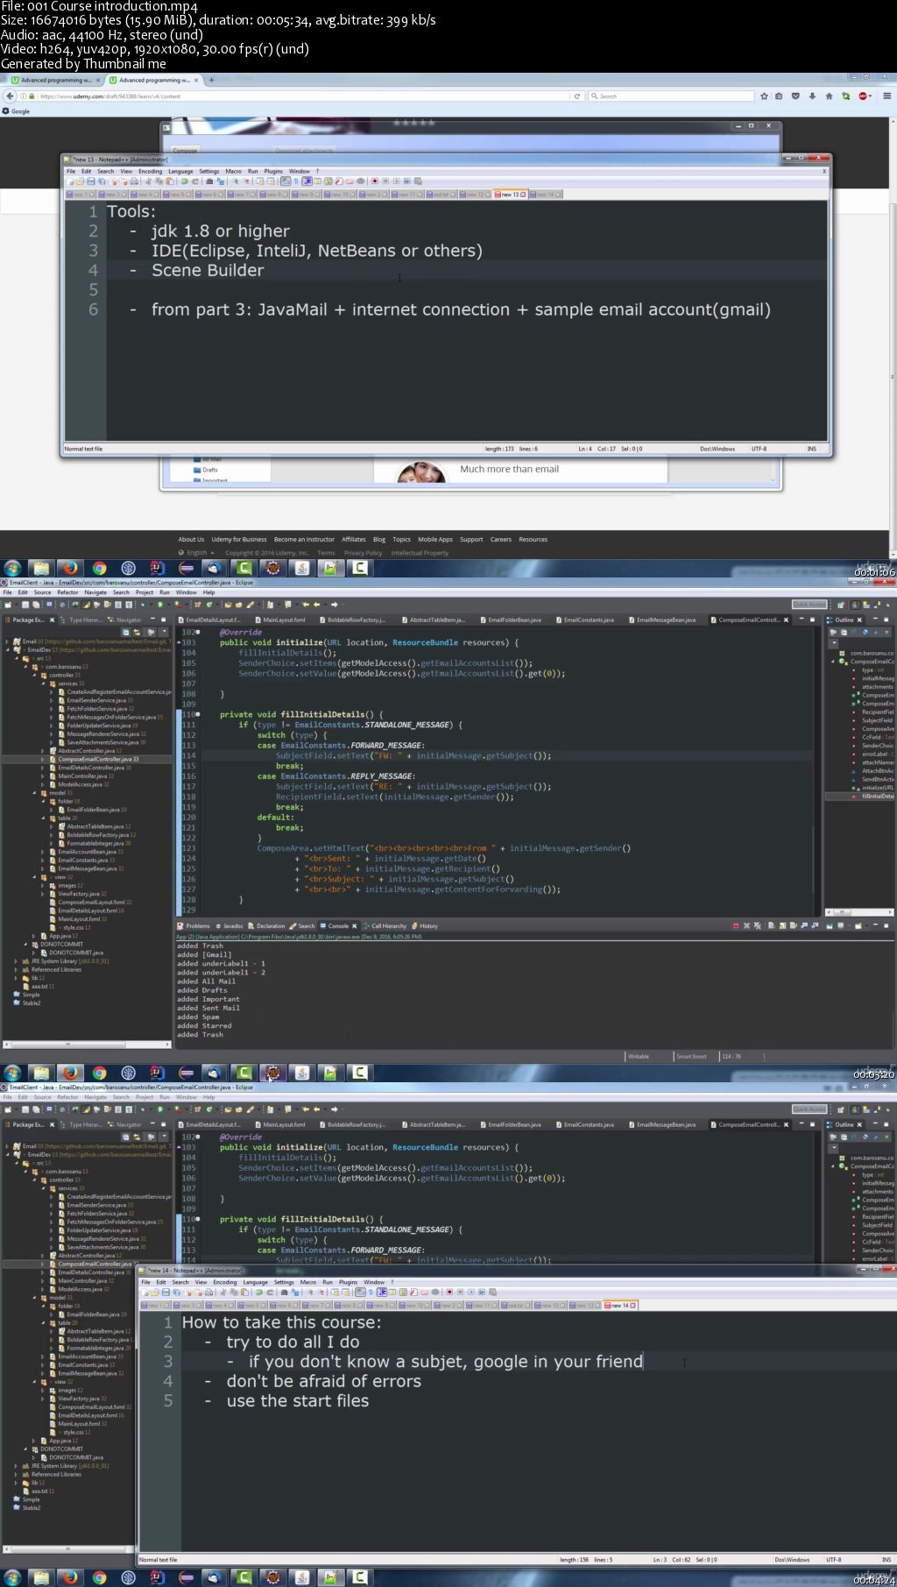Open the Privacy Policy footer link
The height and width of the screenshot is (1587, 897).
coord(363,553)
